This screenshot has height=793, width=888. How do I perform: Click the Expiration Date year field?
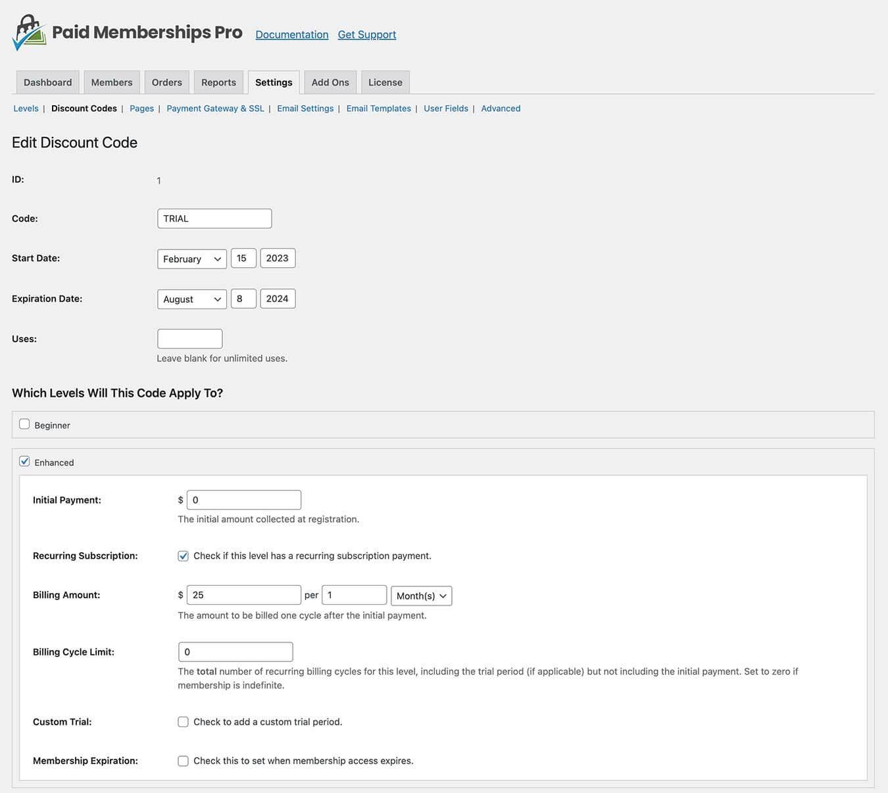278,299
